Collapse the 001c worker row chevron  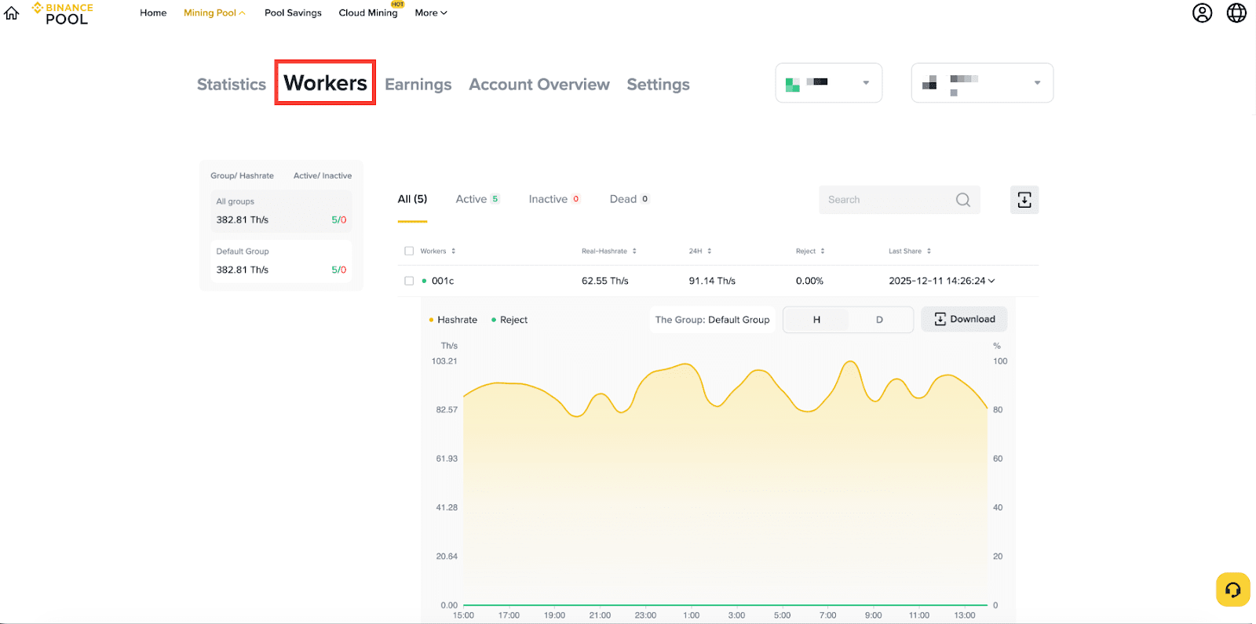[x=991, y=281]
